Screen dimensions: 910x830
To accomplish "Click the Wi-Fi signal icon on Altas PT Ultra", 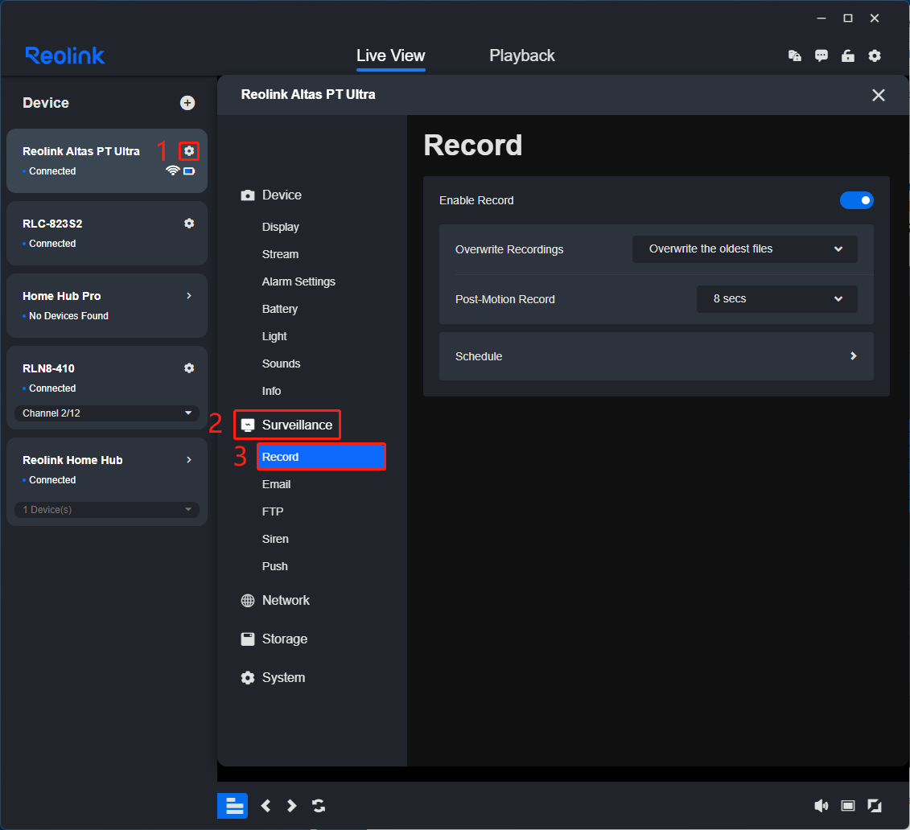I will click(x=172, y=171).
